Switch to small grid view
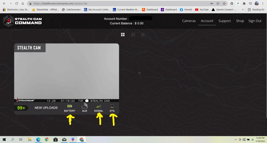267x143 pixels. (133, 35)
